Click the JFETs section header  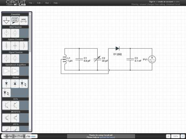(x=15, y=124)
